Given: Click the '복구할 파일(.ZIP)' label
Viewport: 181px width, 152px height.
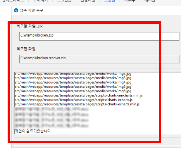Looking at the screenshot, I should click(30, 26).
